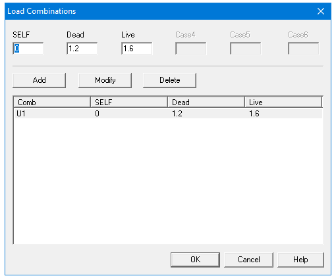Click the Modify button
The image size is (336, 280).
click(x=105, y=80)
